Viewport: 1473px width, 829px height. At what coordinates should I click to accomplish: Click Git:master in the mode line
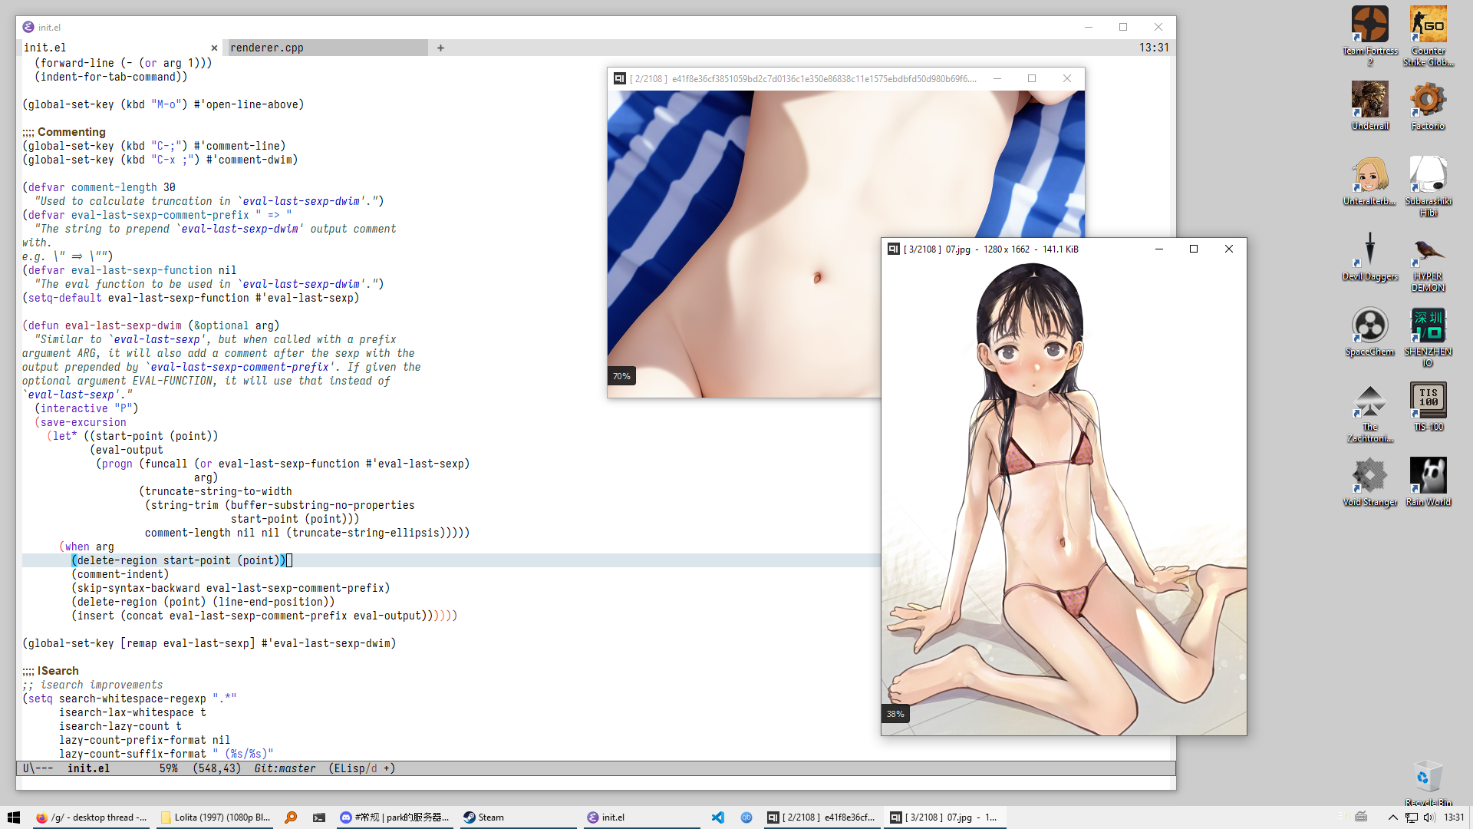tap(285, 768)
